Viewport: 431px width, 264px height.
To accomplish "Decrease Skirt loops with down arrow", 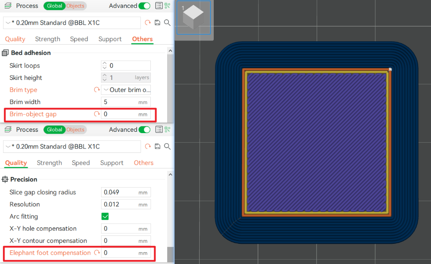I will tap(105, 68).
